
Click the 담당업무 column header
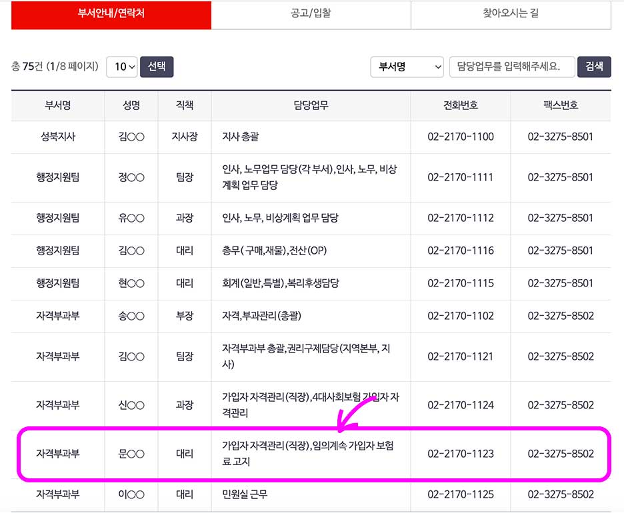pyautogui.click(x=310, y=106)
